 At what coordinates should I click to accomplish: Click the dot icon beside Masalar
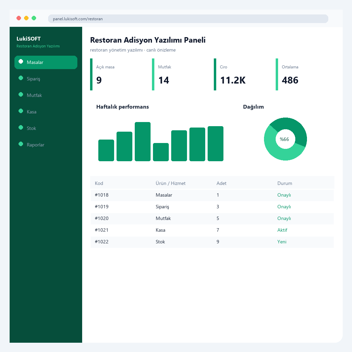(x=21, y=62)
